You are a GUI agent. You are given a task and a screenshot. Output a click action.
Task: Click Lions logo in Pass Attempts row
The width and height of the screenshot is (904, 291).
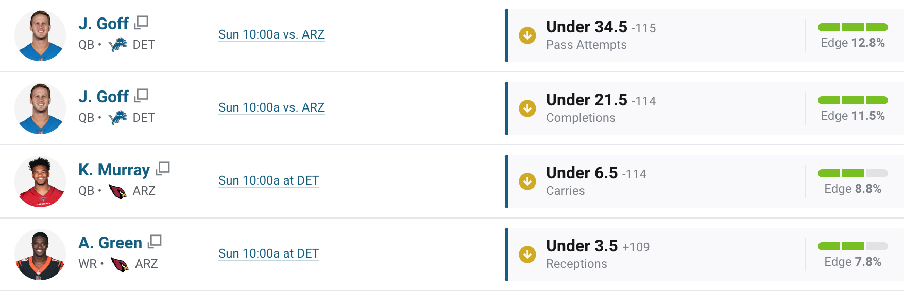coord(117,45)
